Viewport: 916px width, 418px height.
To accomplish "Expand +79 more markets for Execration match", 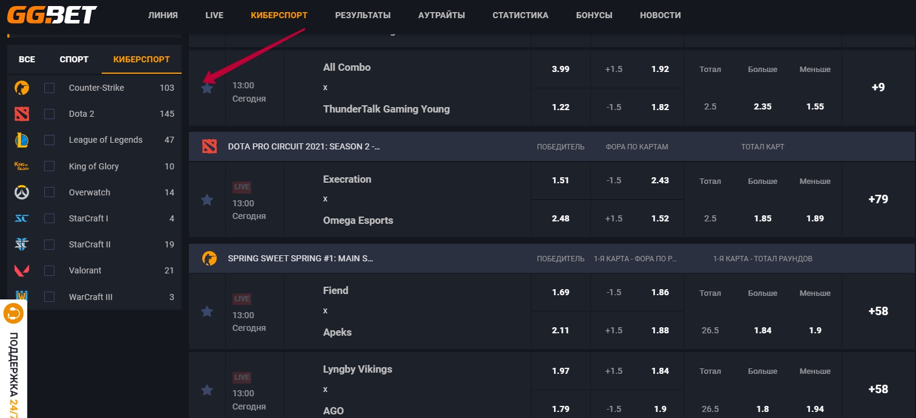I will 878,199.
